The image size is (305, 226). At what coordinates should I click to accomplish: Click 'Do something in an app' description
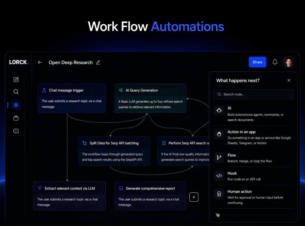[259, 140]
